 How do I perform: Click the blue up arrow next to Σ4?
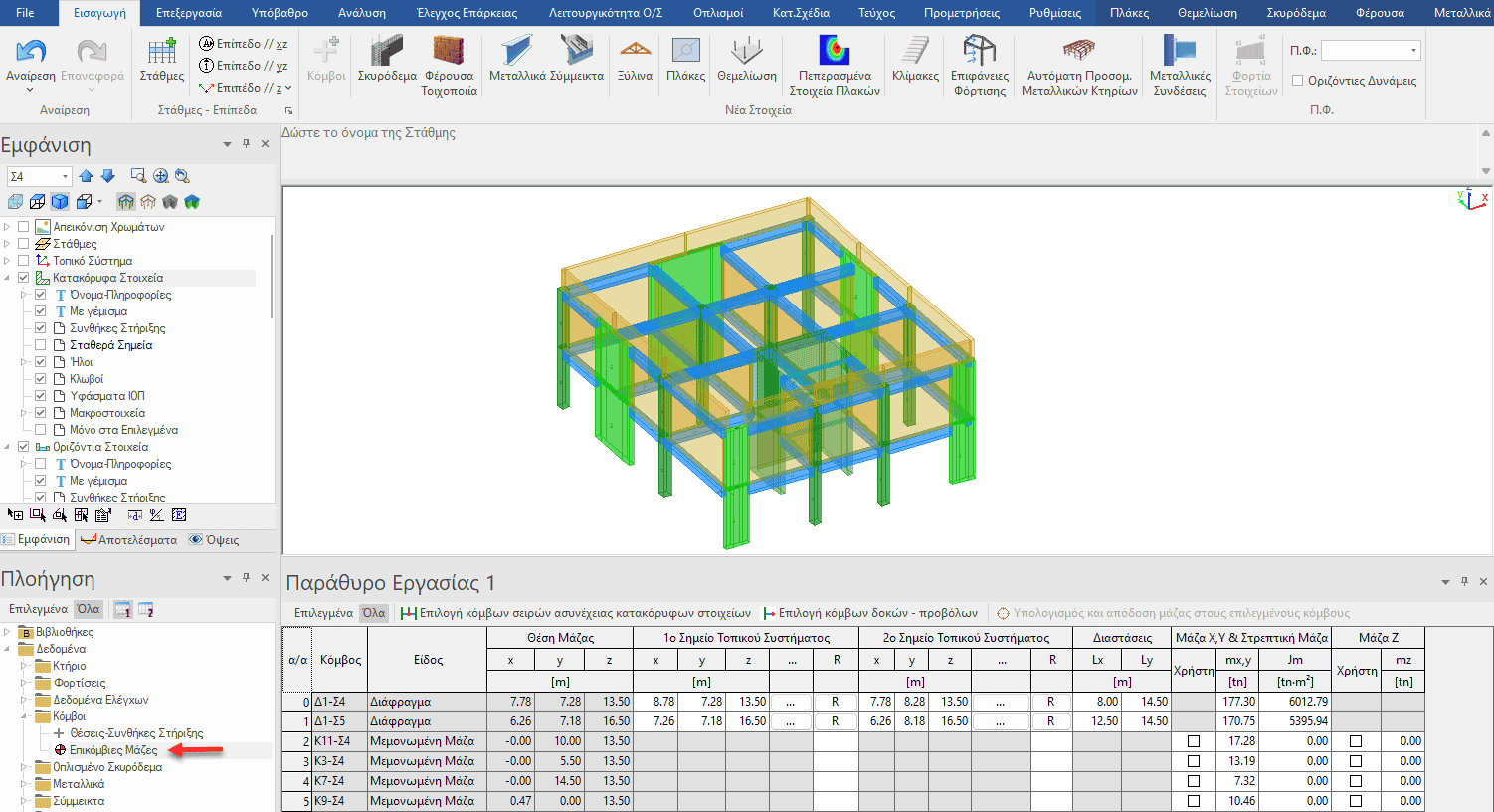[x=87, y=176]
